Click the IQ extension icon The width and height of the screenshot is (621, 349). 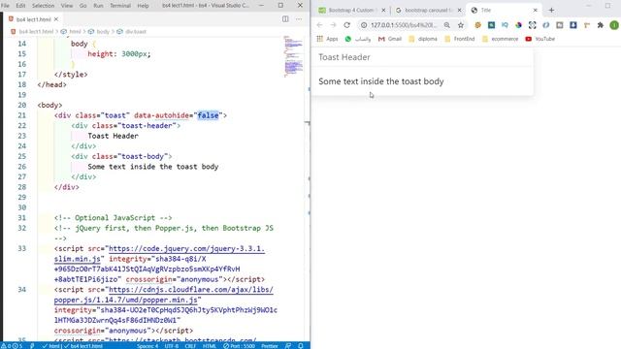click(x=505, y=25)
